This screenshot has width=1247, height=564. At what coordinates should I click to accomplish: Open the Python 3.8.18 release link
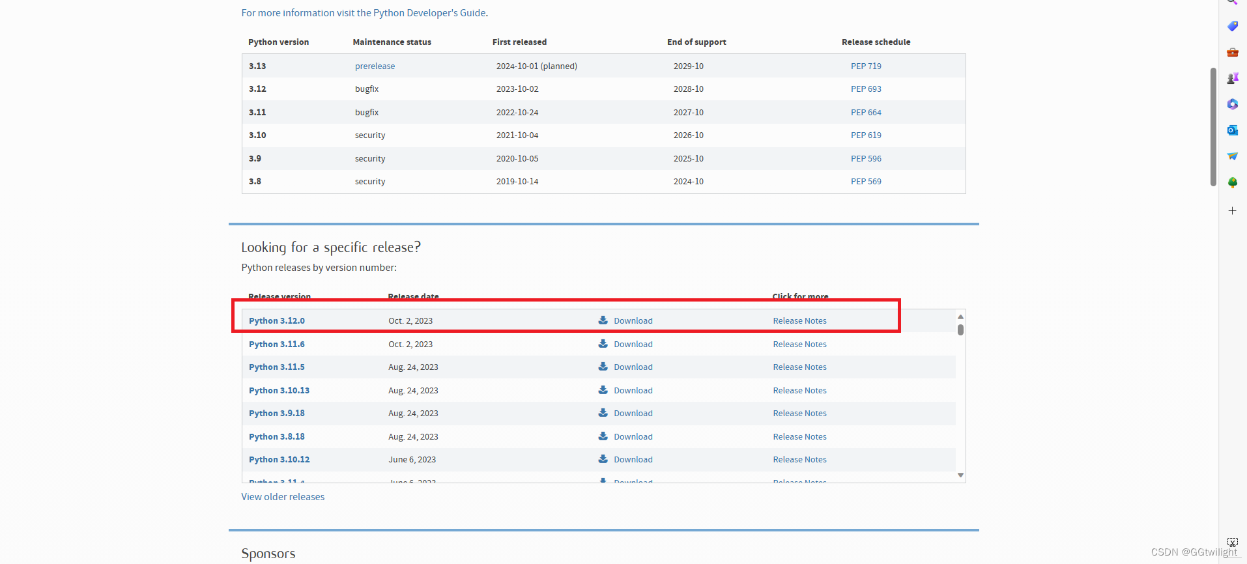277,437
